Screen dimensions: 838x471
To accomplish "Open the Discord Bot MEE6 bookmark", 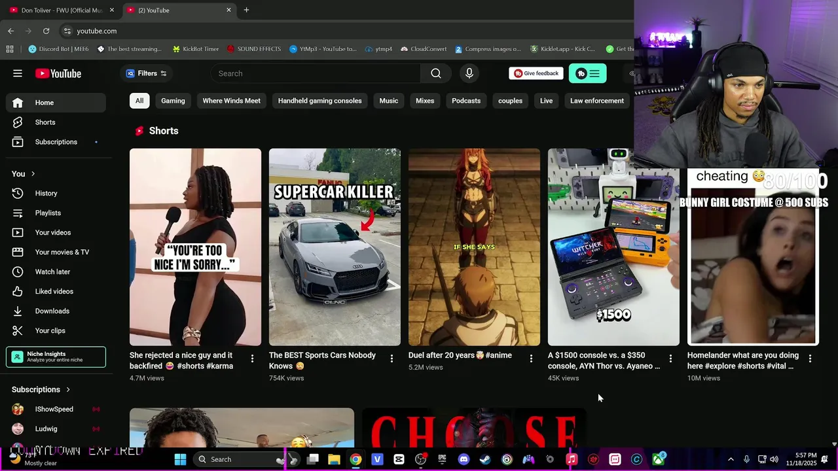I will point(58,49).
